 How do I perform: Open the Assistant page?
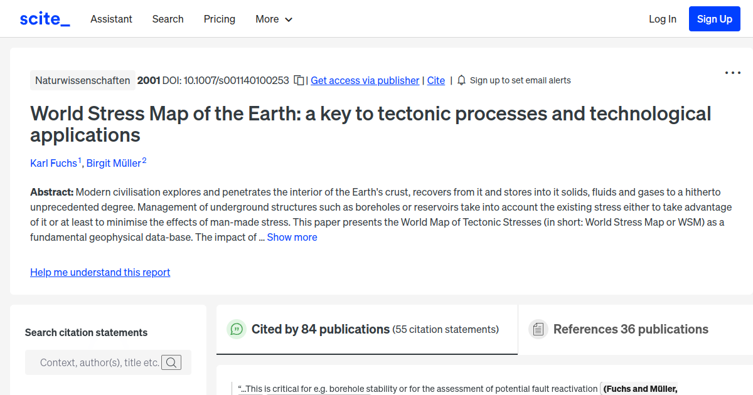[x=111, y=19]
